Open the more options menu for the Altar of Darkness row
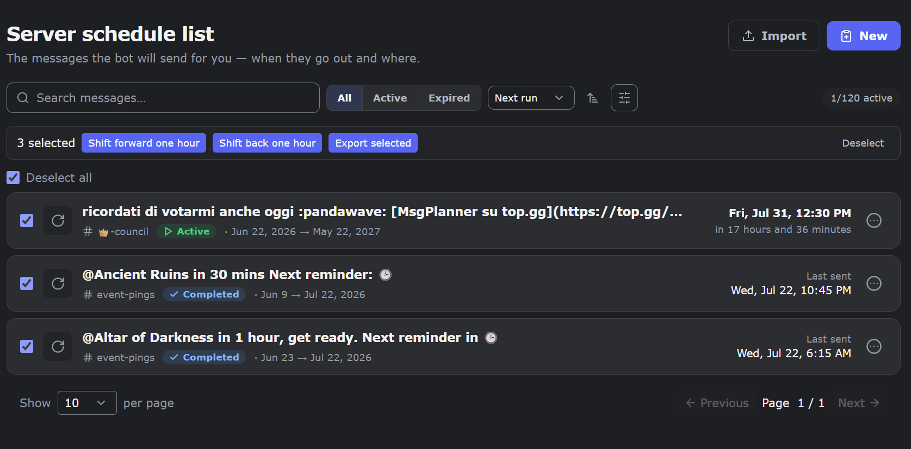The image size is (911, 449). pyautogui.click(x=873, y=346)
